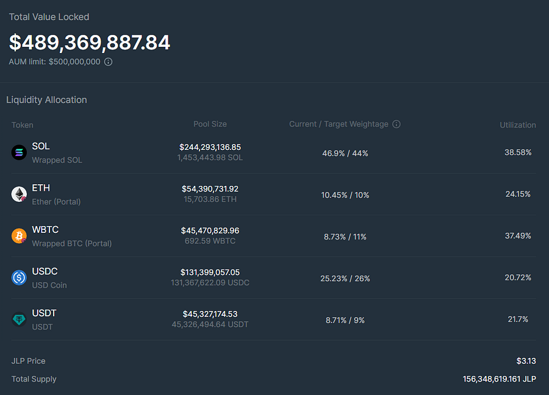Click the ETH token logo
Viewport: 549px width, 395px height.
coord(19,194)
